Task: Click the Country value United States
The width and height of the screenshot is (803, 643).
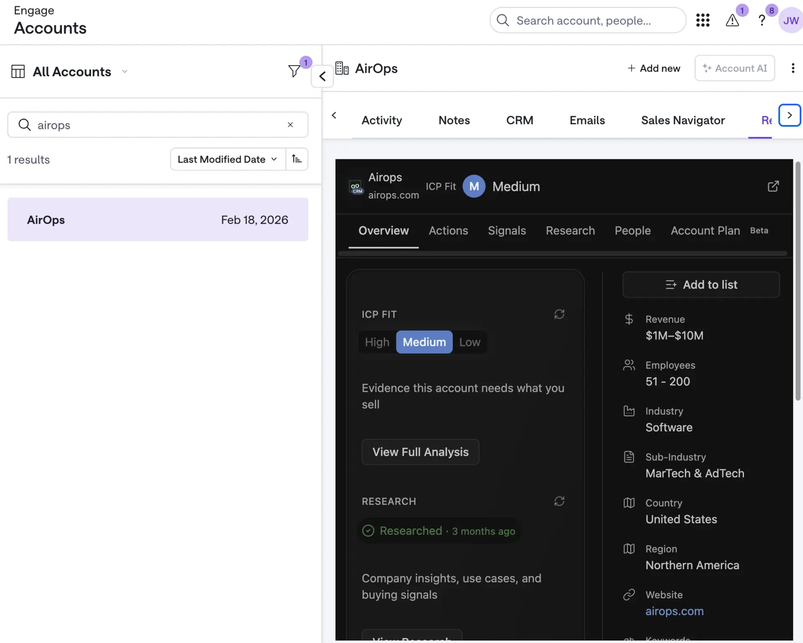Action: (681, 519)
